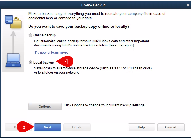This screenshot has height=138, width=191.
Task: Close the Create Backup window with X
Action: tap(188, 5)
